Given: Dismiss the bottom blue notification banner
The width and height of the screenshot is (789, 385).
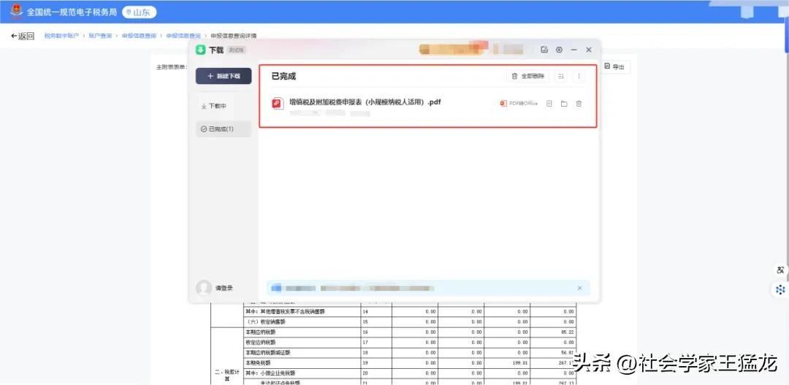Looking at the screenshot, I should tap(579, 289).
